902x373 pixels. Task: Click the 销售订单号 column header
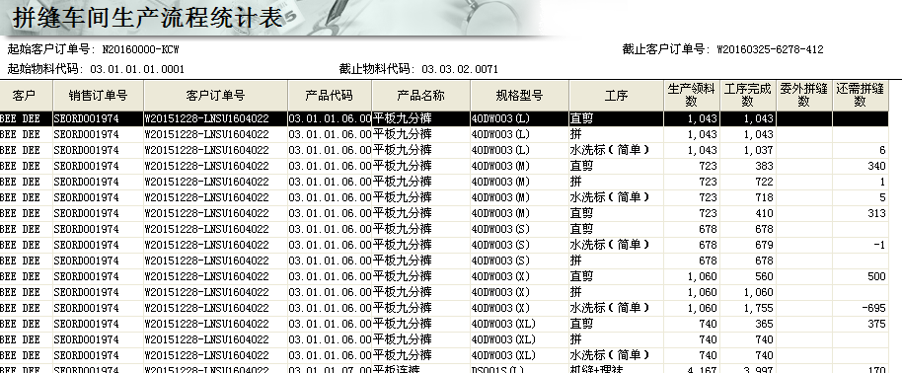coord(99,96)
